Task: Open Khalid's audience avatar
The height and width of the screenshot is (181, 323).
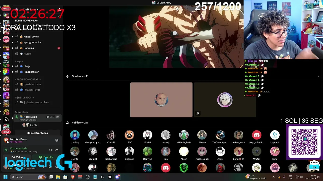Action: pyautogui.click(x=147, y=135)
